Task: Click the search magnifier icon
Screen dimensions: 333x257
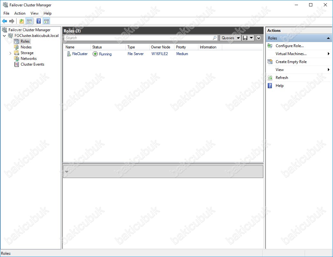Action: click(x=215, y=38)
